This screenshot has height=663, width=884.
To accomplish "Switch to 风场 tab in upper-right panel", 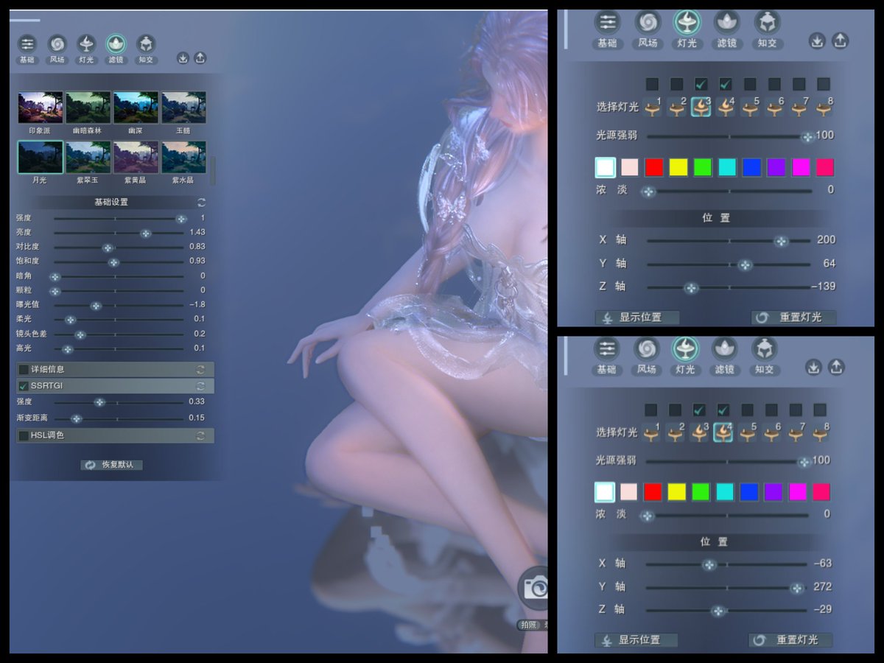I will point(648,29).
